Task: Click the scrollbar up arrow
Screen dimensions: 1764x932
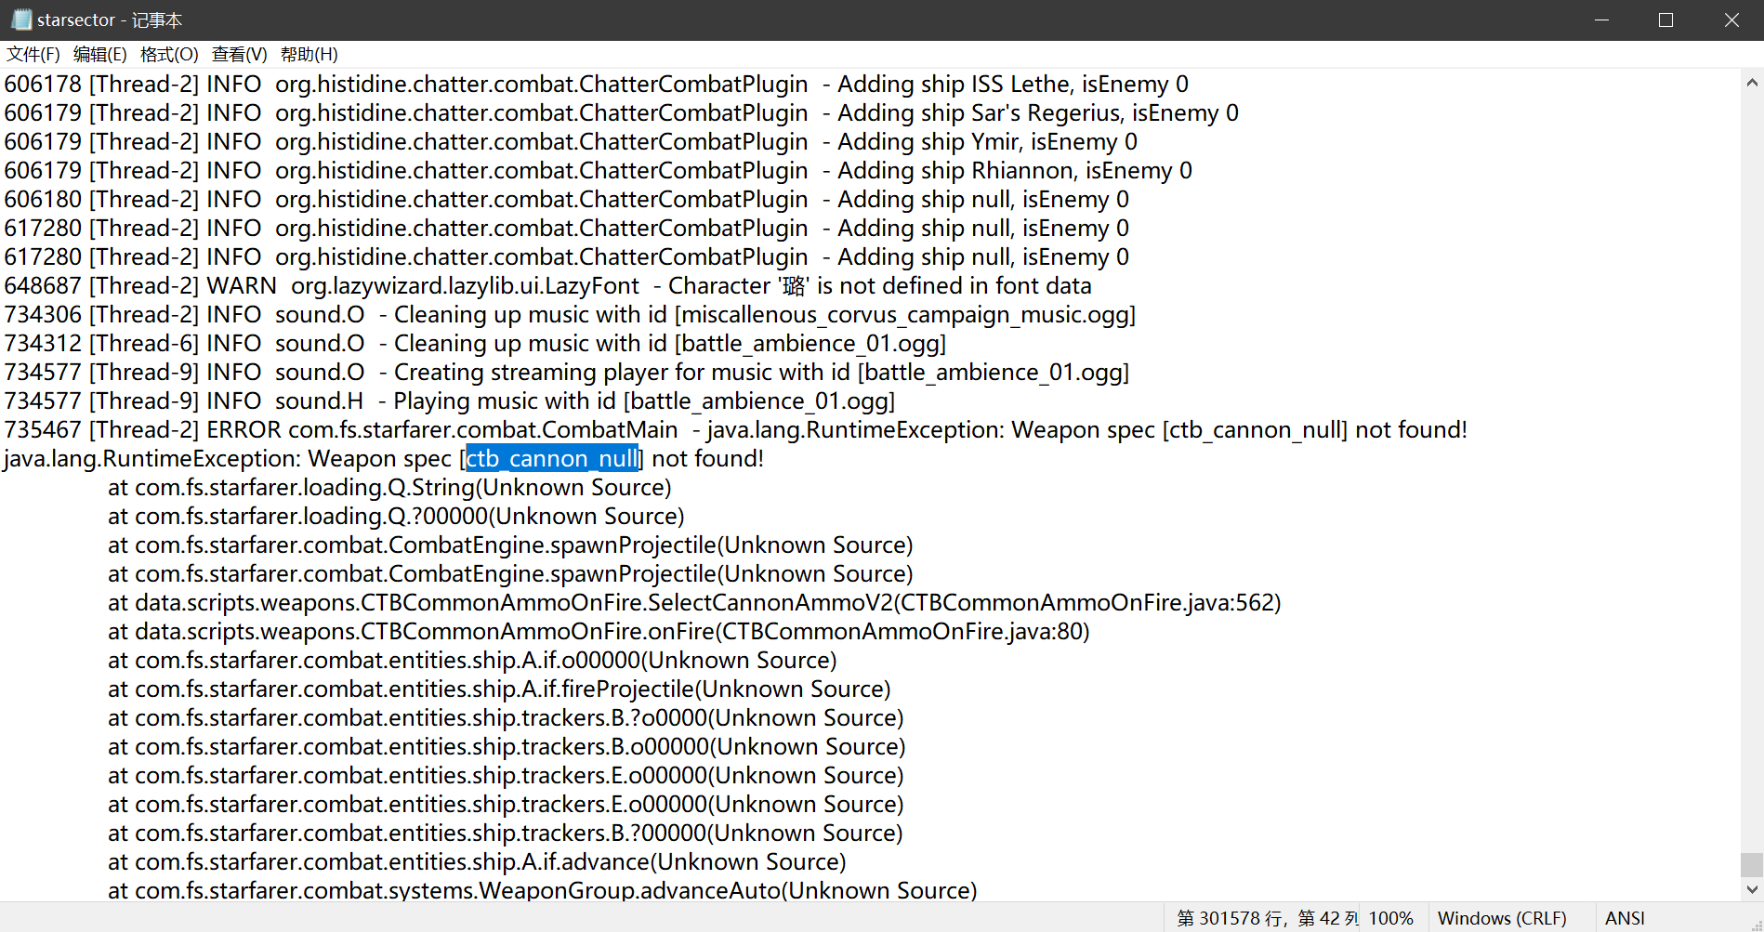Action: click(1752, 83)
